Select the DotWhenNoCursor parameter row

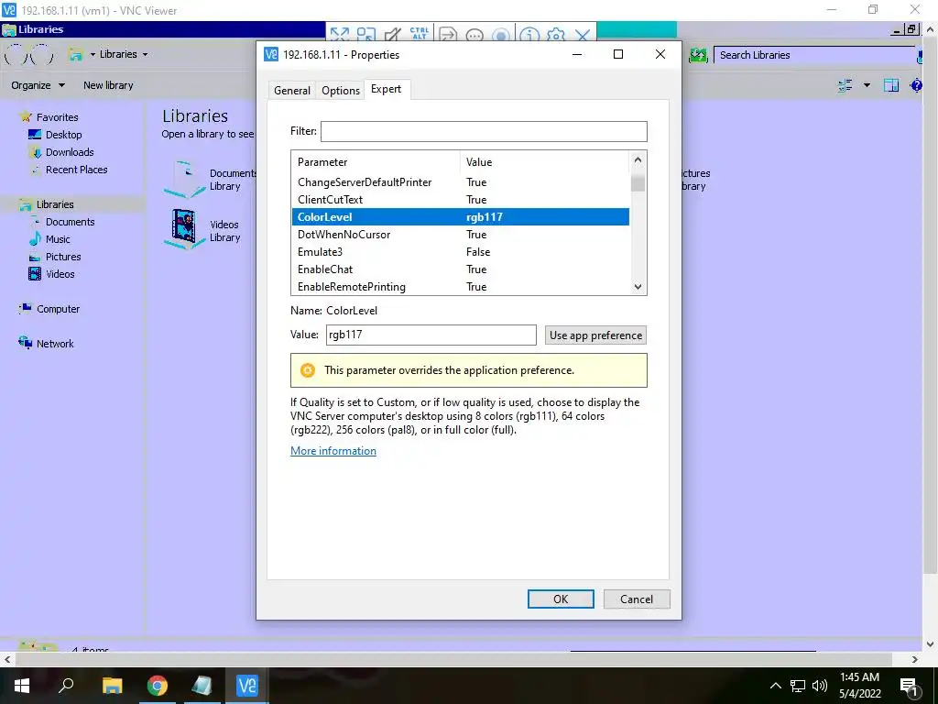461,234
